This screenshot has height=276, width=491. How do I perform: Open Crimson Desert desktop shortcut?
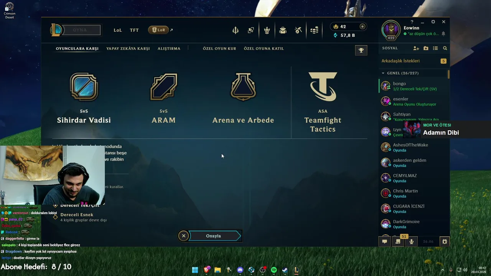pyautogui.click(x=10, y=10)
